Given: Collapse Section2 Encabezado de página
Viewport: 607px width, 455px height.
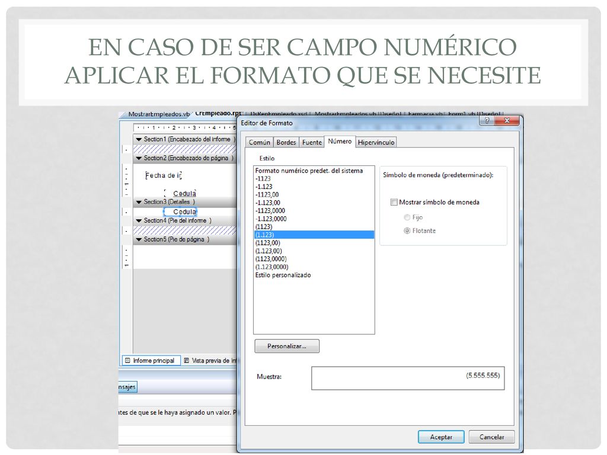Looking at the screenshot, I should point(139,158).
